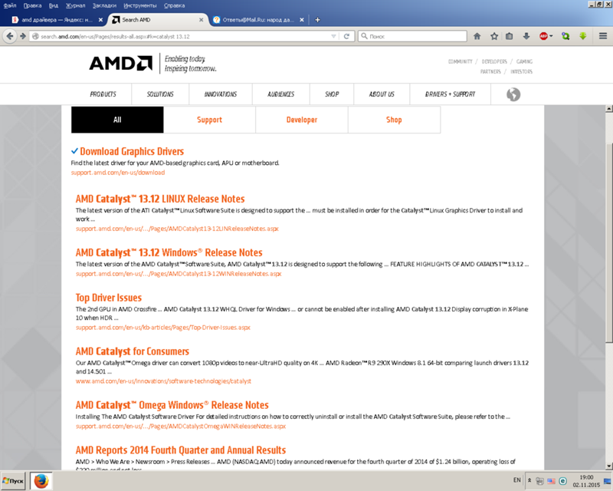613x491 pixels.
Task: Select the Shop results tab
Action: [x=394, y=120]
